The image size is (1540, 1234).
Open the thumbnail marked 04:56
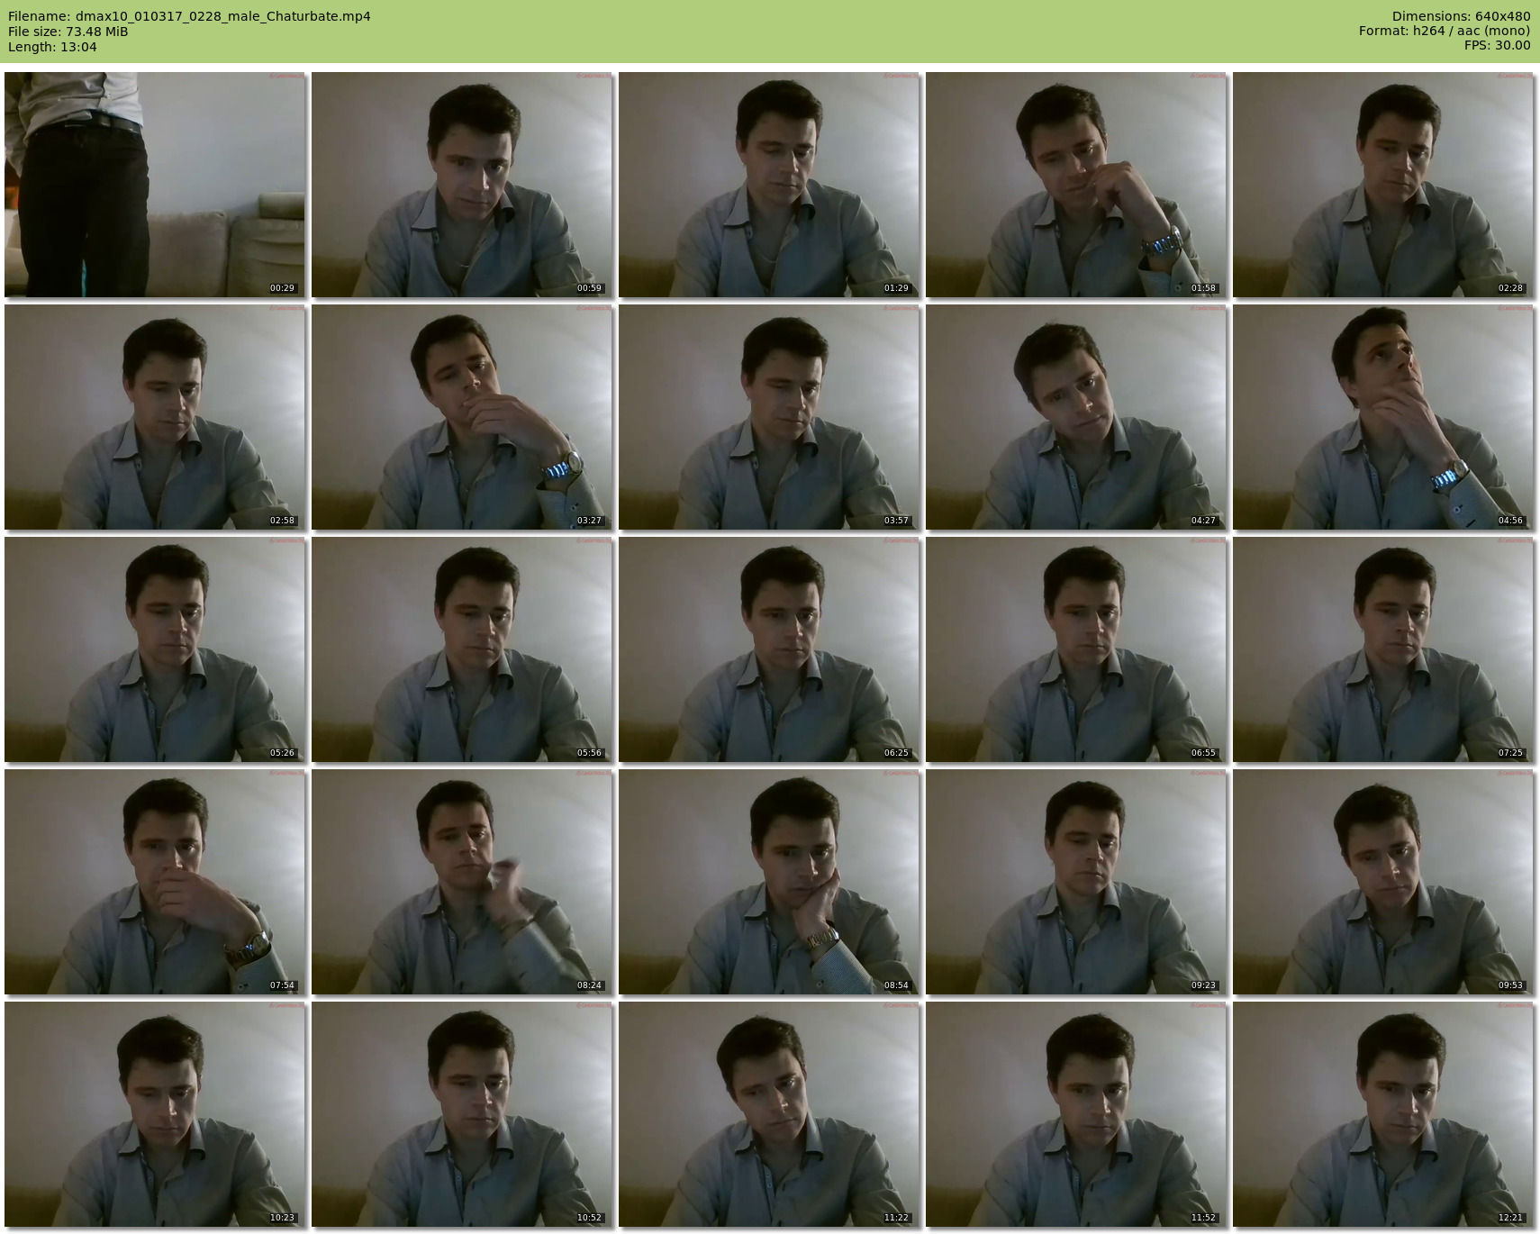pos(1382,417)
